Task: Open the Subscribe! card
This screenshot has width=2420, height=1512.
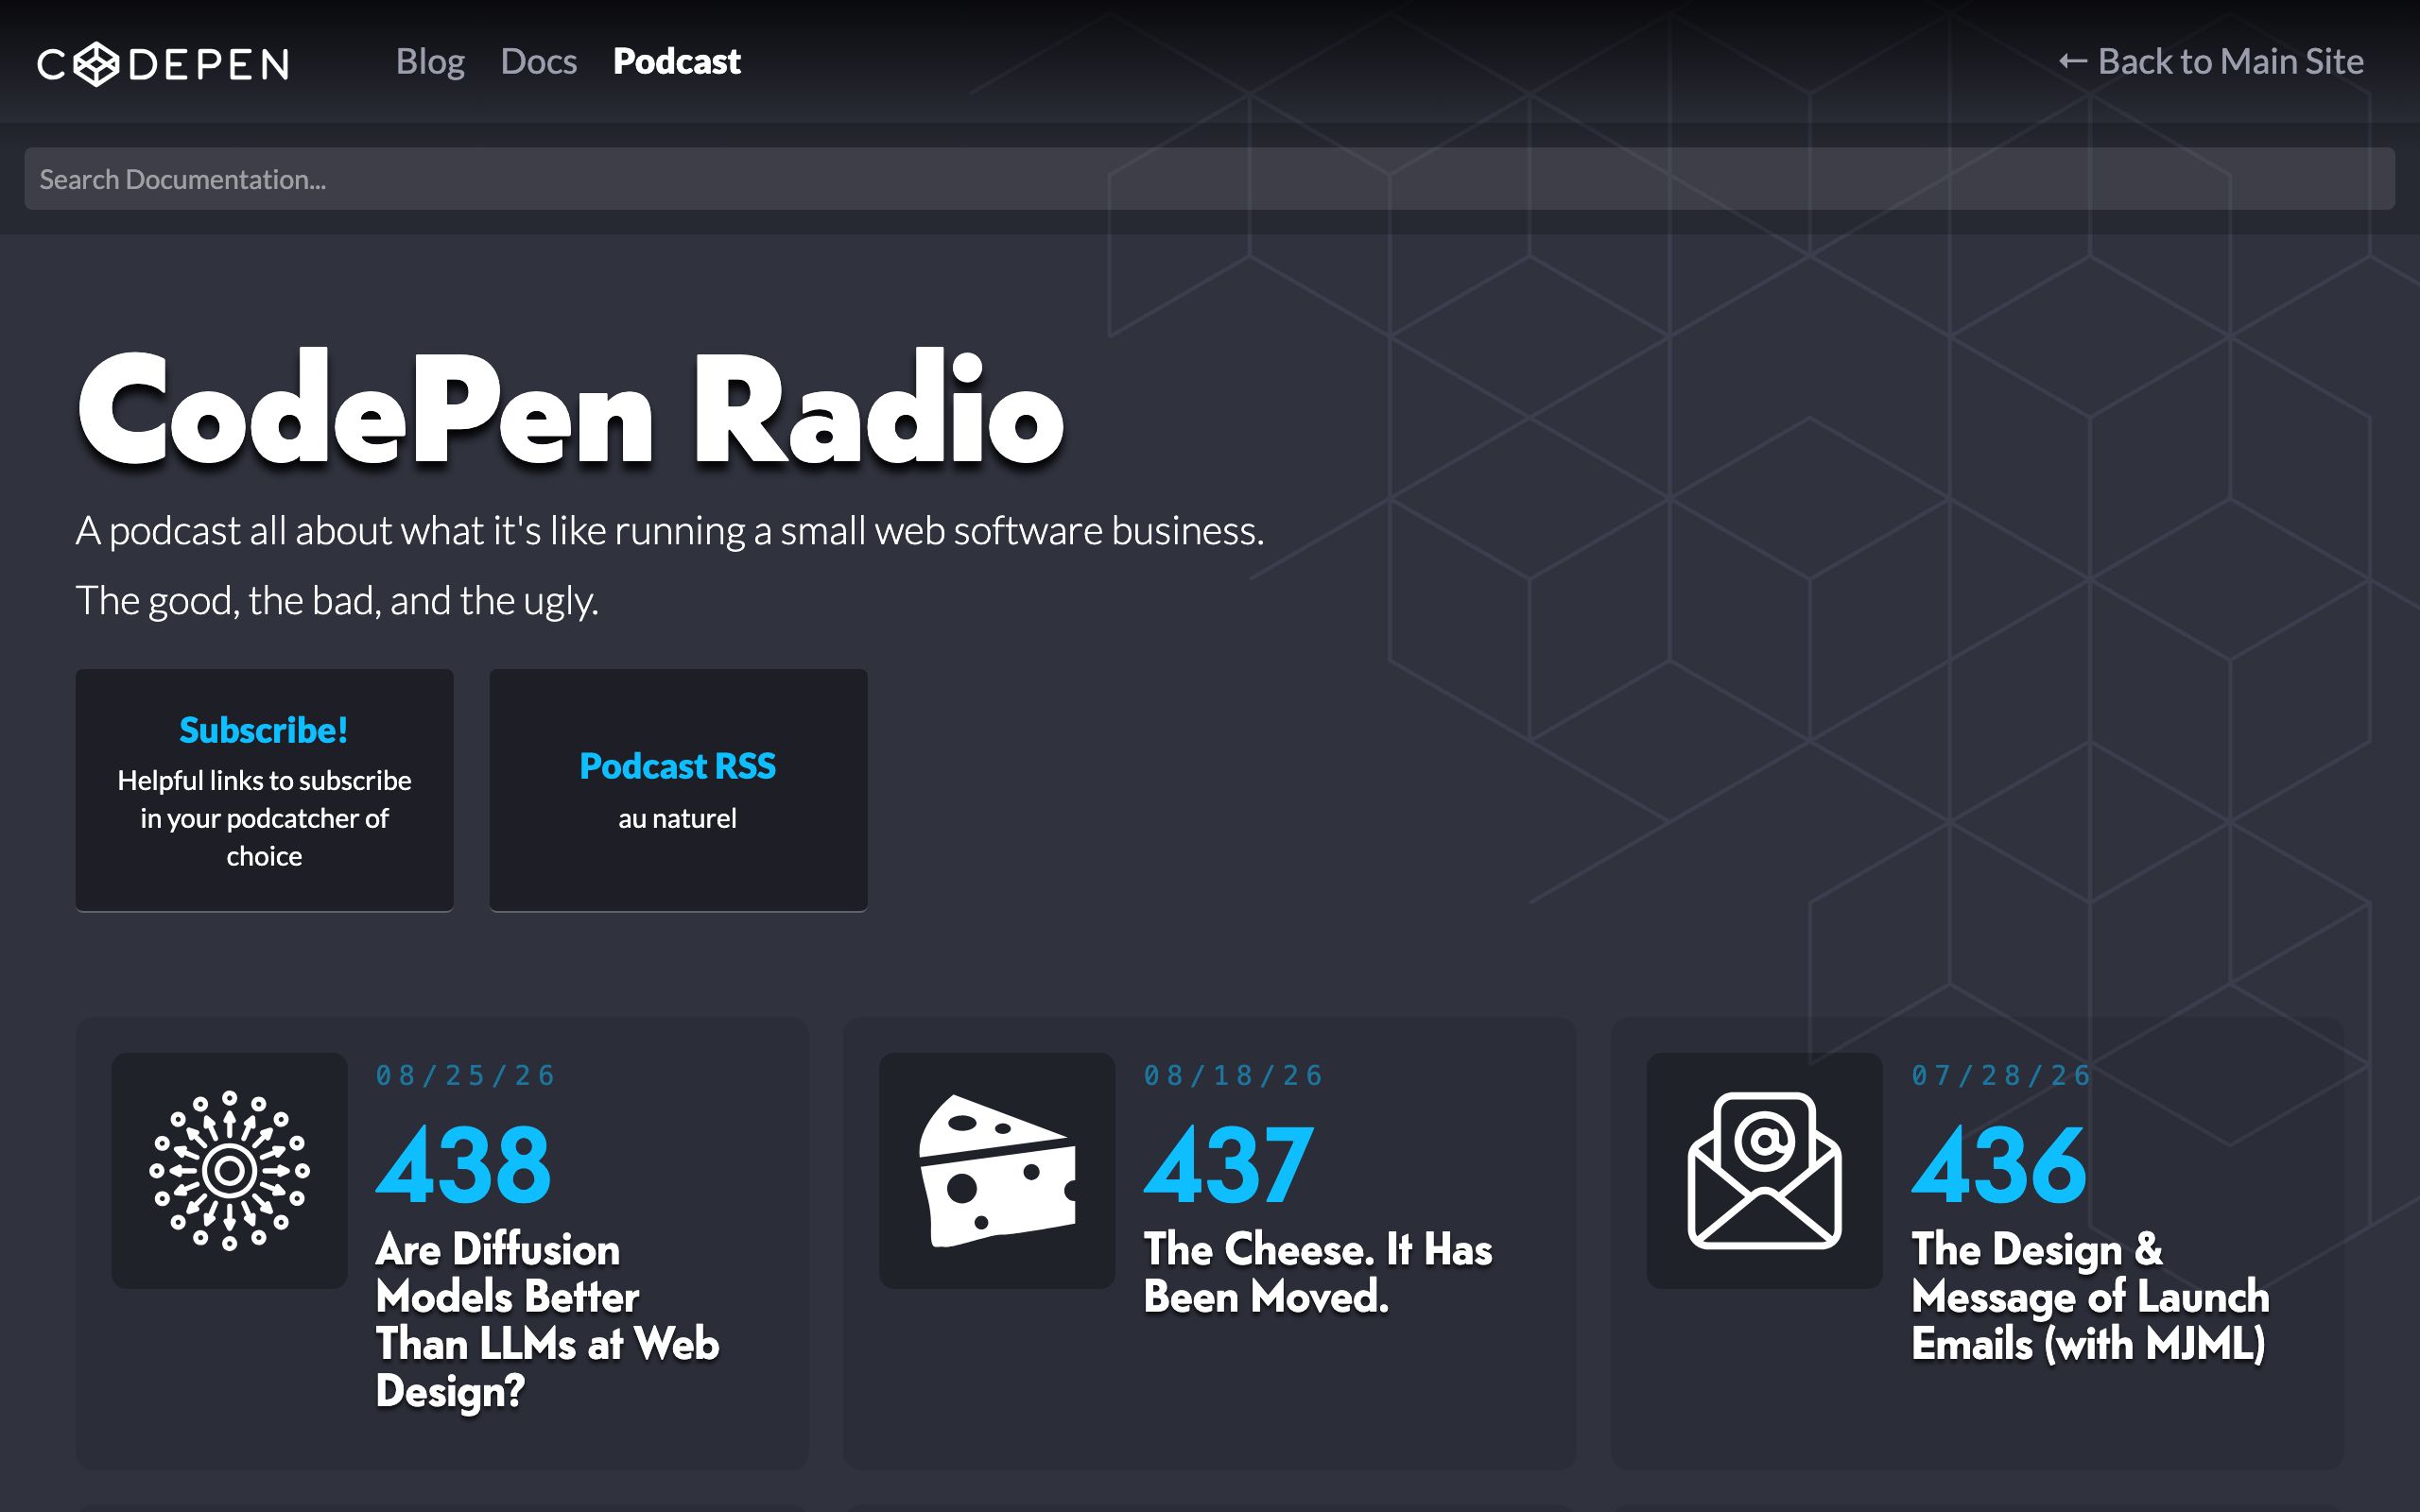Action: click(x=264, y=790)
